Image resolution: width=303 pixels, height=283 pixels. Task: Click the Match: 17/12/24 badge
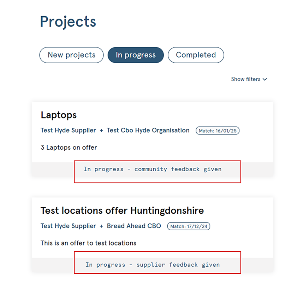tap(189, 226)
